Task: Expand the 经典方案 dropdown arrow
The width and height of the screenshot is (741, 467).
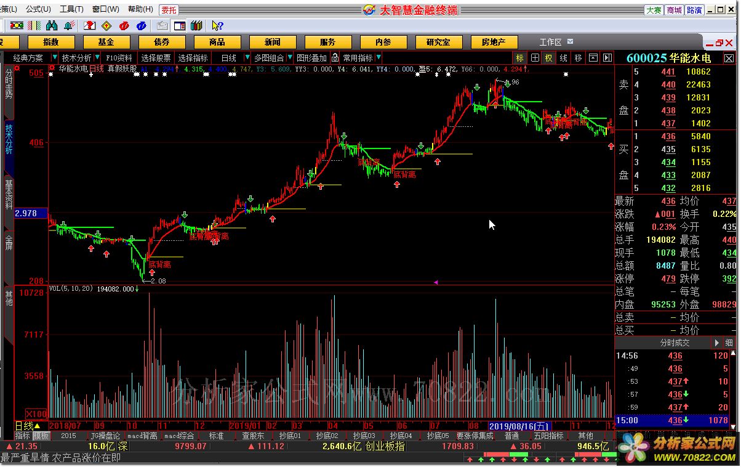Action: coord(55,57)
